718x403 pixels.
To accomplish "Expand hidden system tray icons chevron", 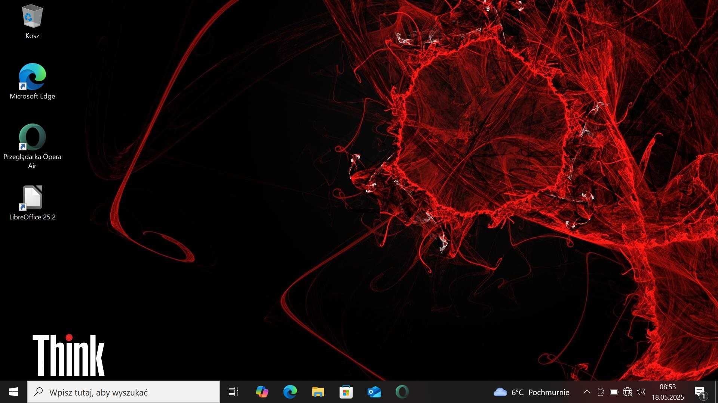I will [x=587, y=392].
